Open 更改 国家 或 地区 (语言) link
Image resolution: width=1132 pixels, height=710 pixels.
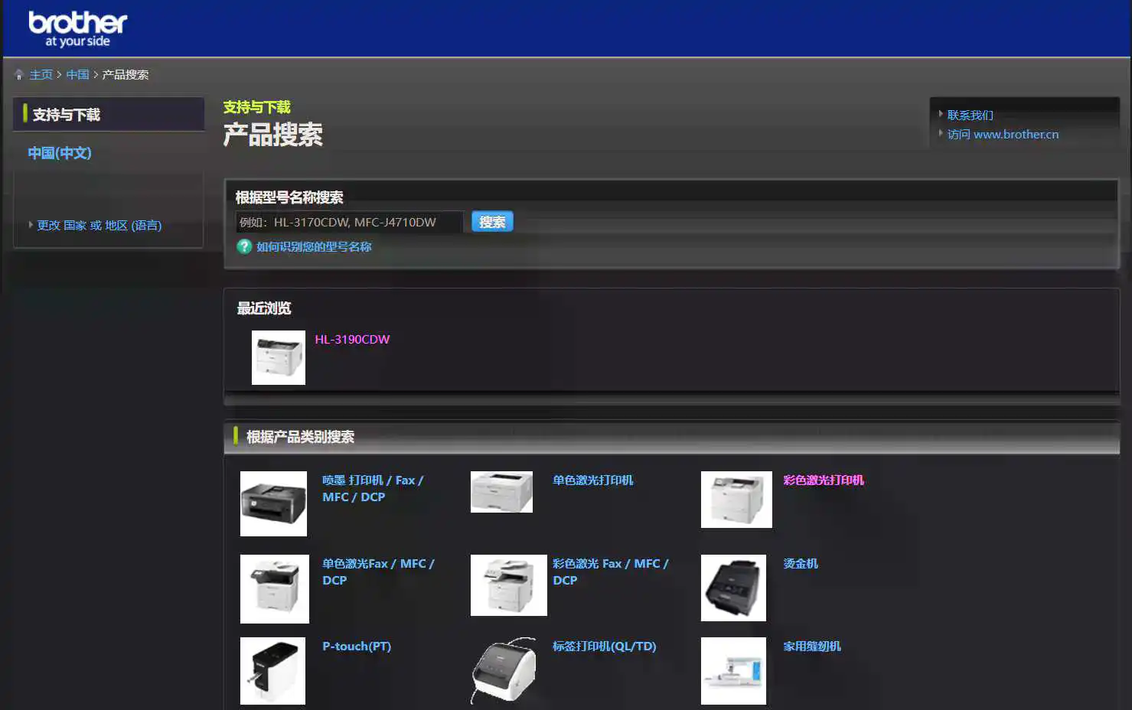click(x=99, y=225)
